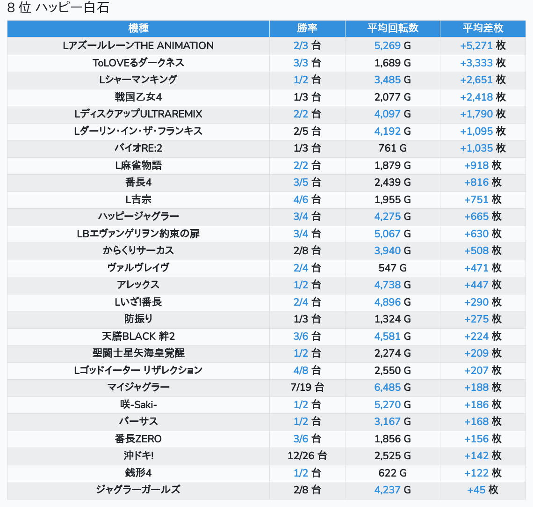Screen dimensions: 533x507
Task: Select the heading 8 位 ハッピー白石
Action: (58, 7)
